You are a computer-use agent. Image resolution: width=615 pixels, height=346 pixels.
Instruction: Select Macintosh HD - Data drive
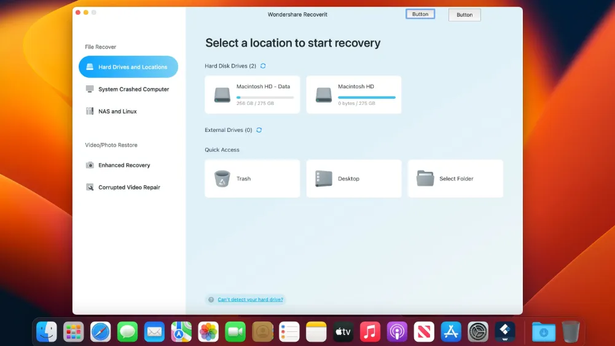252,94
